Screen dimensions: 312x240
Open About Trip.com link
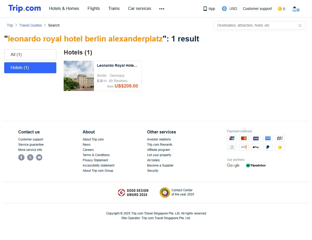tap(93, 139)
